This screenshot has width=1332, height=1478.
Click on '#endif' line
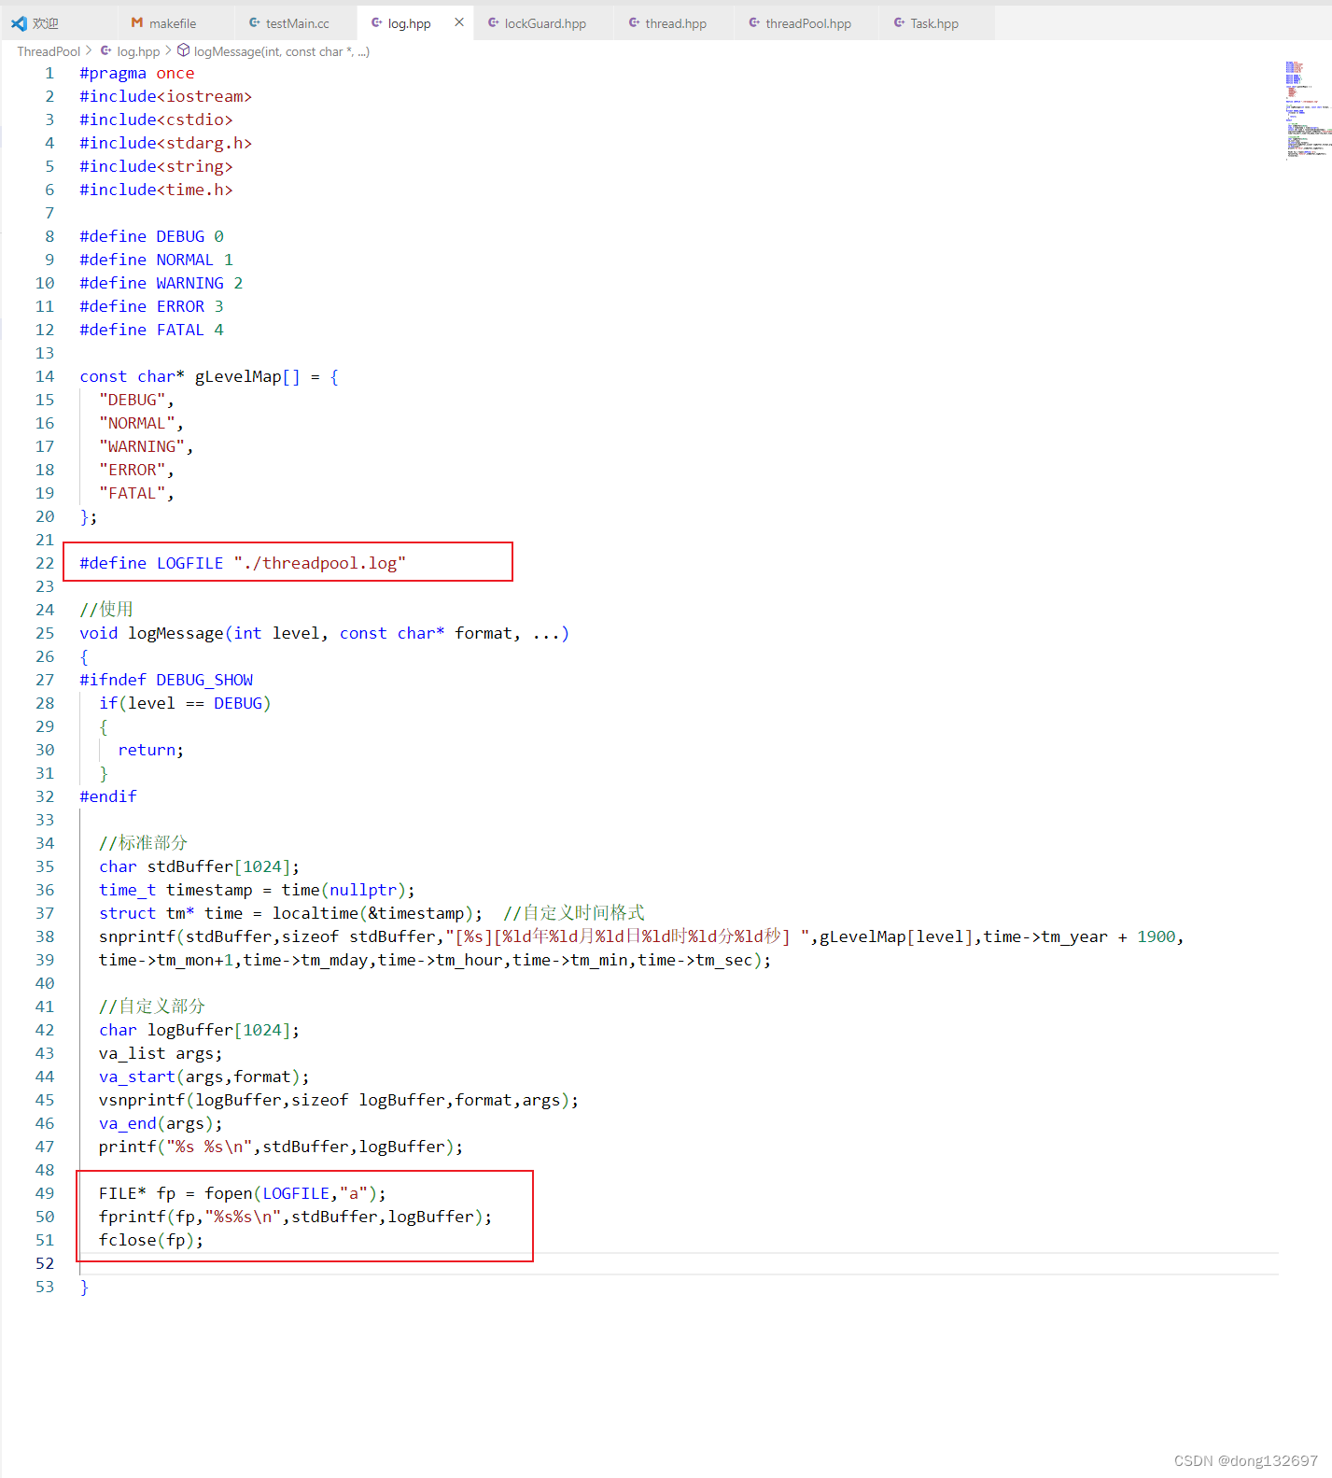108,796
